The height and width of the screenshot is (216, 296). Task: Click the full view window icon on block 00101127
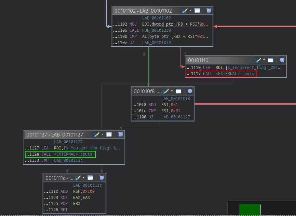[109, 134]
